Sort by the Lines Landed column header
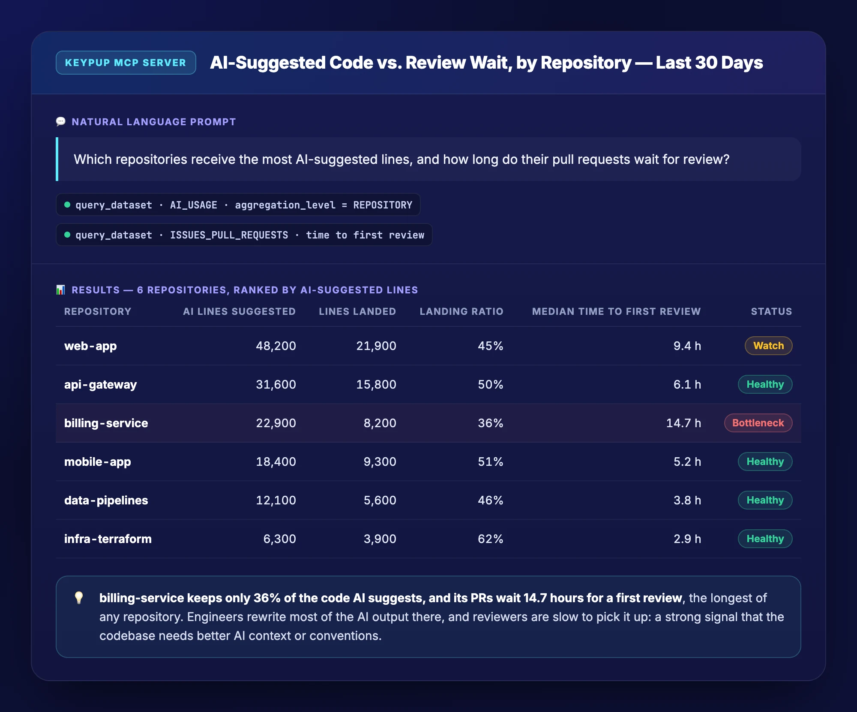This screenshot has height=712, width=857. [357, 311]
